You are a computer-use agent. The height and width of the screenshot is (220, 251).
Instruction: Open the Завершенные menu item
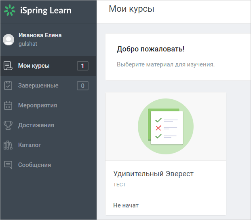pyautogui.click(x=49, y=85)
